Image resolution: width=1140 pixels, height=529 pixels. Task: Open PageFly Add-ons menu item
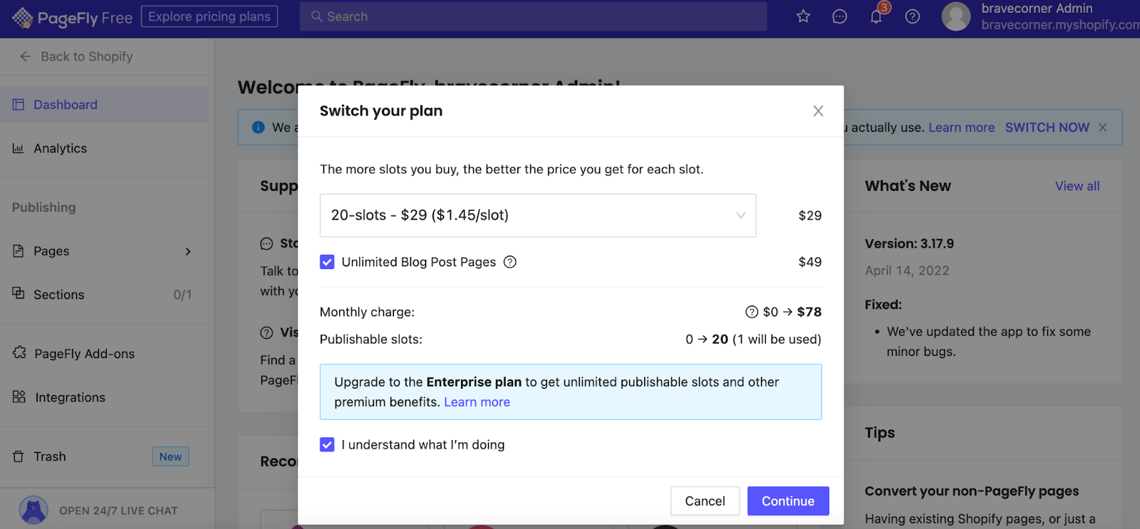pos(104,354)
